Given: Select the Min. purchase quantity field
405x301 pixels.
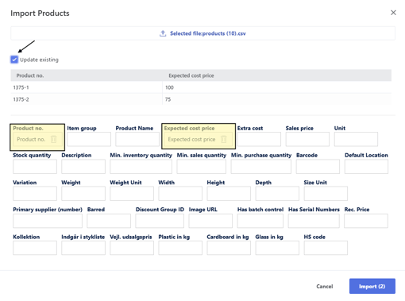Looking at the screenshot, I should click(261, 167).
